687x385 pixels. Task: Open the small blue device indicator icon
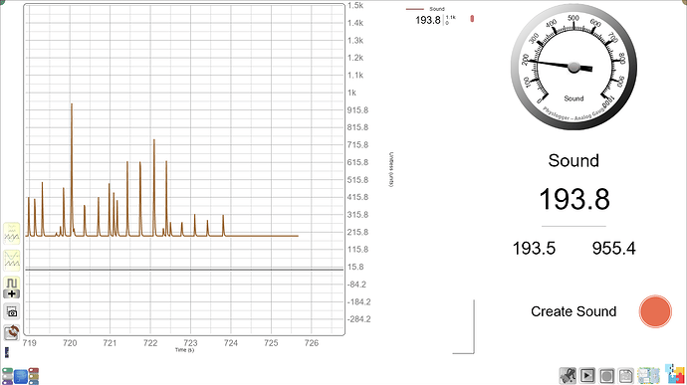click(x=7, y=352)
